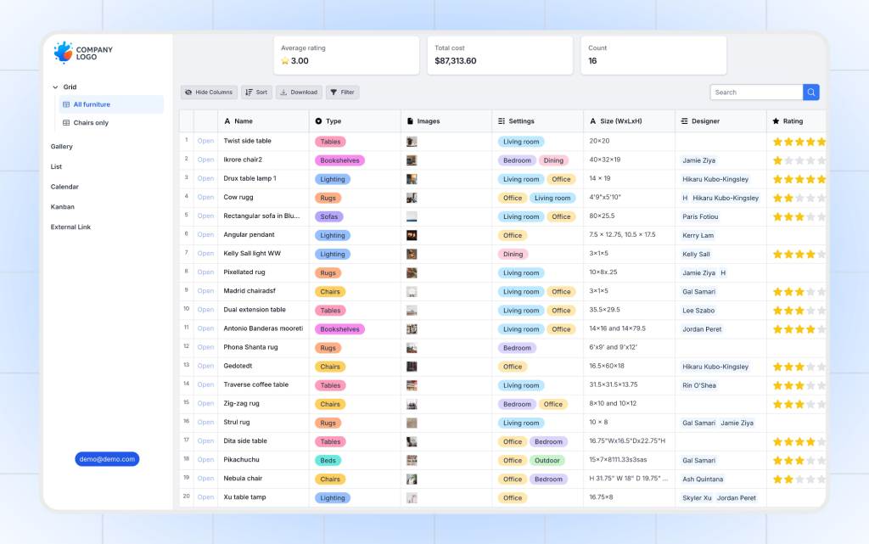The width and height of the screenshot is (869, 544).
Task: Open the Nebula chair record
Action: pyautogui.click(x=205, y=479)
